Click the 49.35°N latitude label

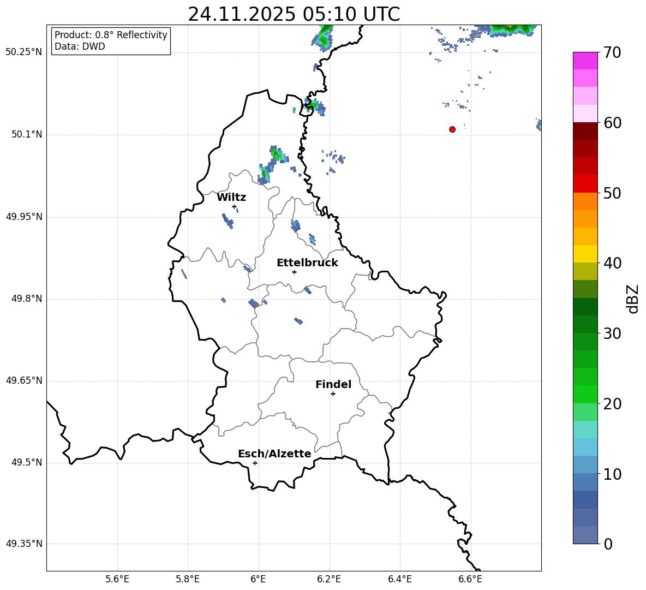pyautogui.click(x=24, y=544)
